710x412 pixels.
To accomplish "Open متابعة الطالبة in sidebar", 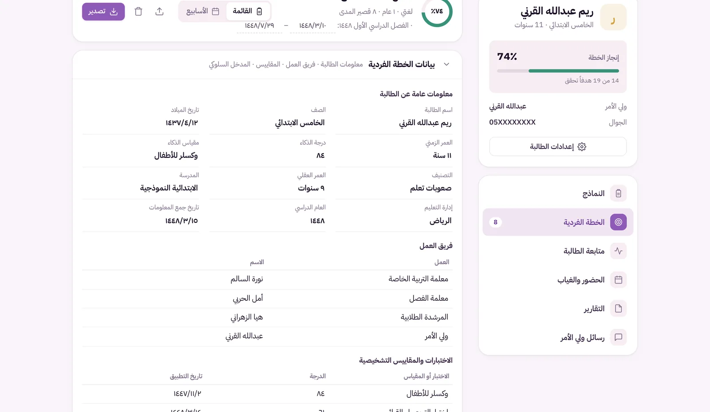I will (x=558, y=251).
